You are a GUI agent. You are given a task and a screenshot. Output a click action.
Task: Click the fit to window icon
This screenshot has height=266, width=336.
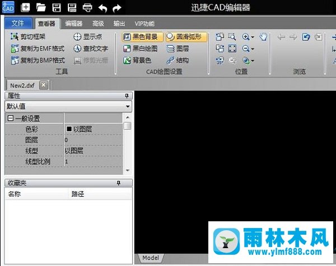point(232,49)
